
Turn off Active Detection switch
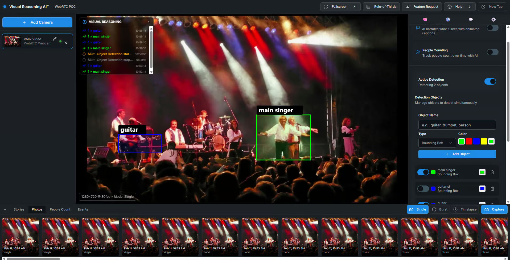pos(490,81)
